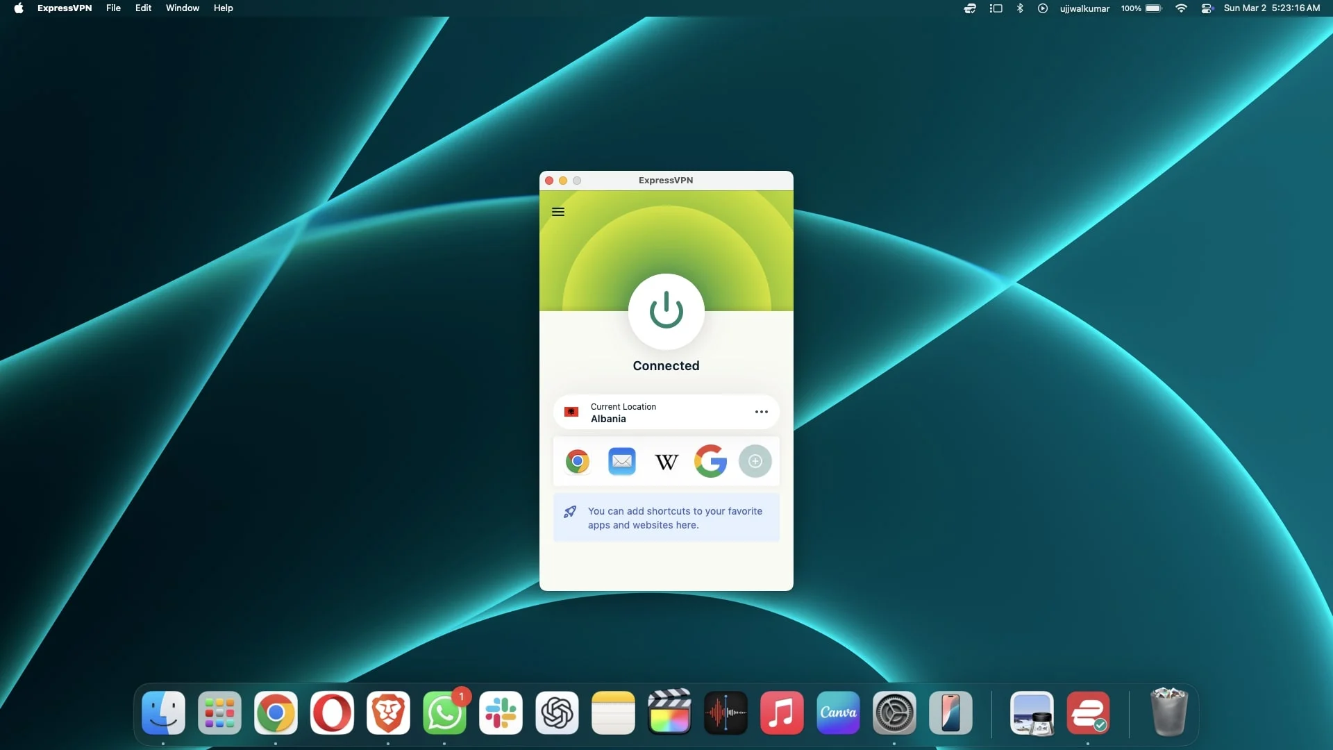1333x750 pixels.
Task: Launch the Chrome shortcut in ExpressVPN
Action: [577, 461]
